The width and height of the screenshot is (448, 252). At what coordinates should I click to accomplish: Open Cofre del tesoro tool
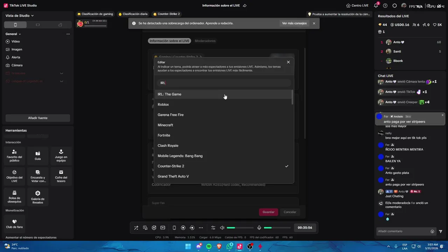pyautogui.click(x=61, y=176)
